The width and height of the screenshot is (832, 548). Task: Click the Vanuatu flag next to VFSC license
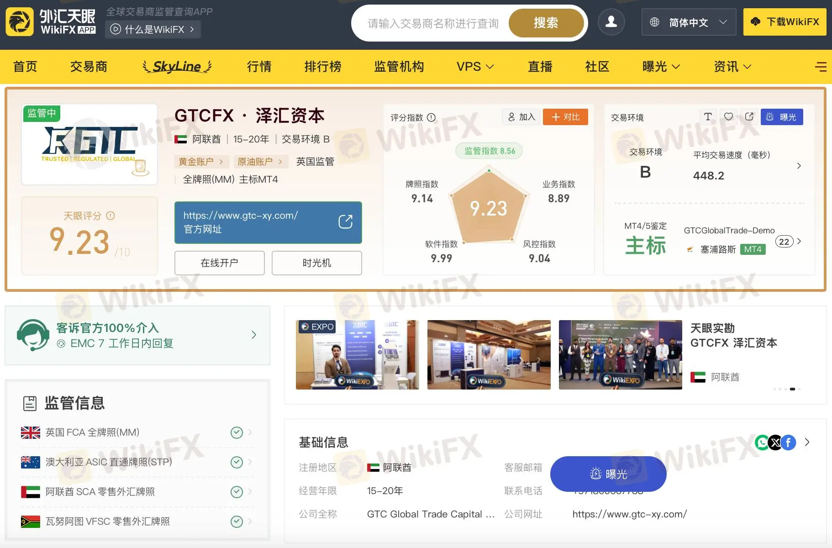point(31,522)
